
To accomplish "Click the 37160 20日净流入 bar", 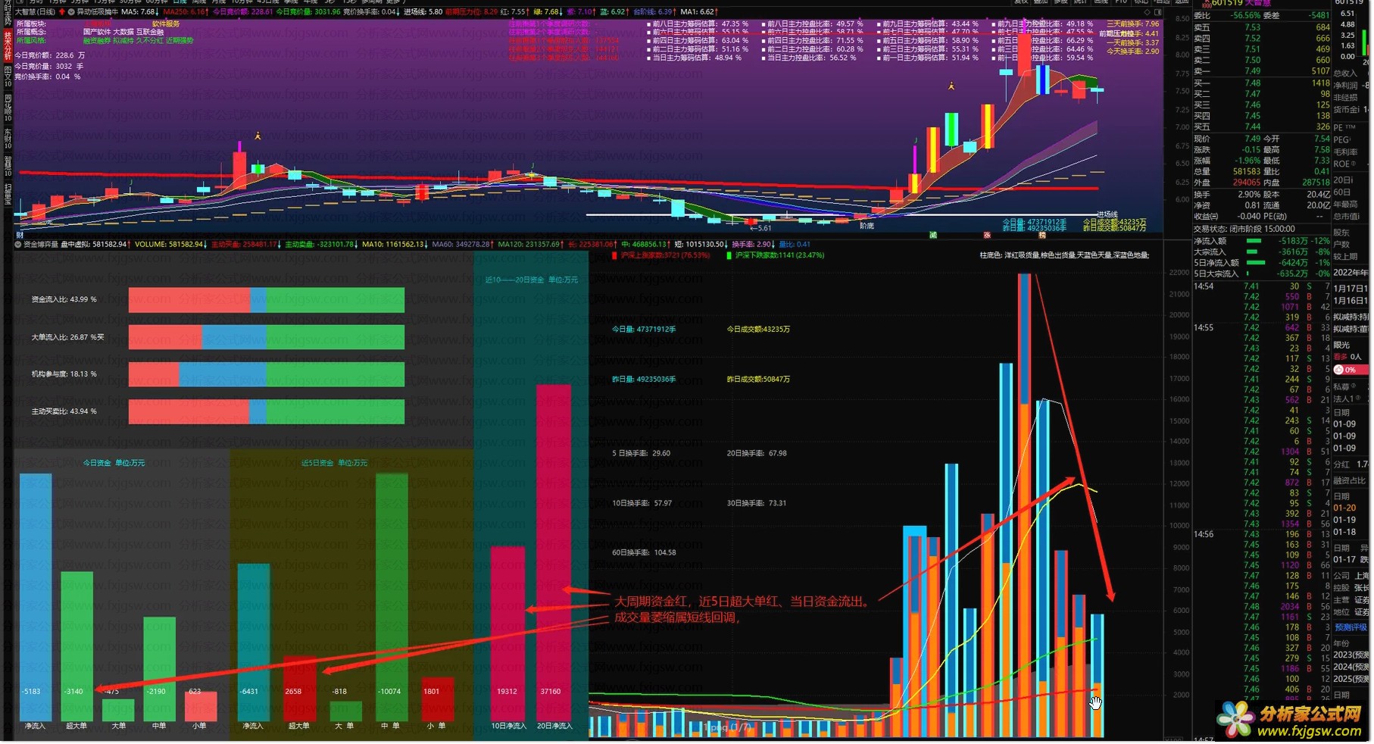I will point(554,552).
